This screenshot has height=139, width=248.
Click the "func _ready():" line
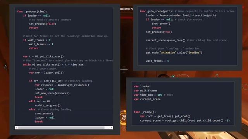click(x=145, y=112)
